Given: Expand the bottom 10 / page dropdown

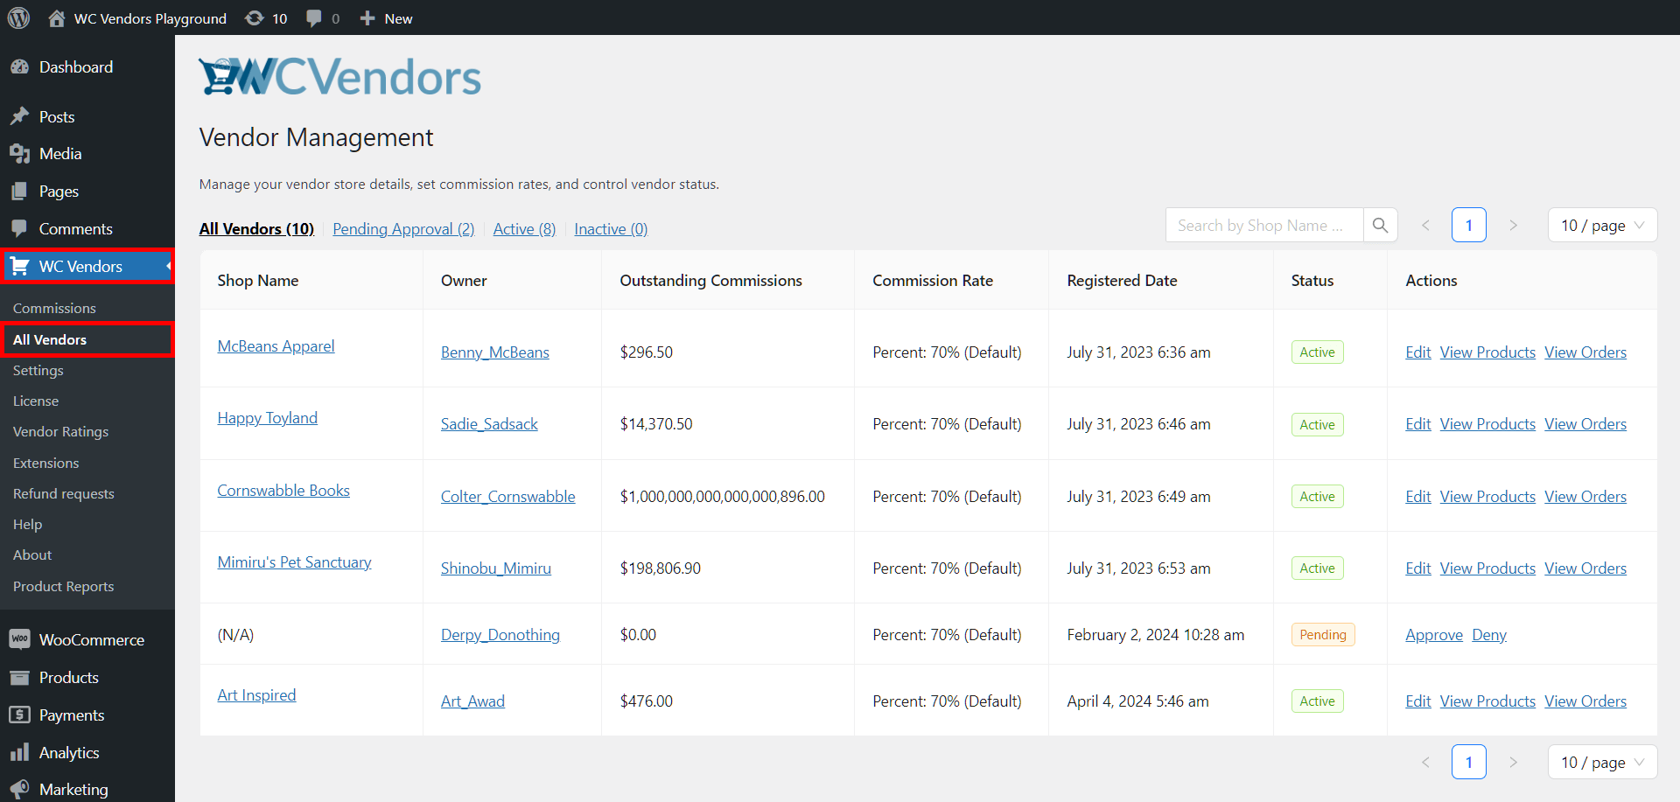Looking at the screenshot, I should 1601,762.
